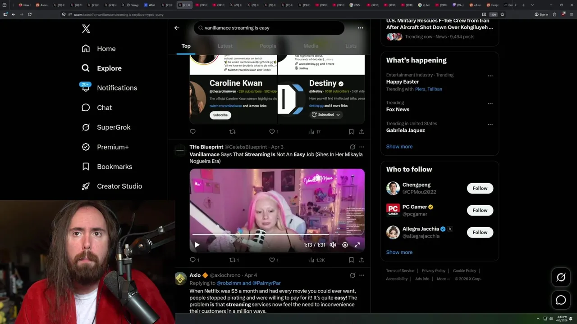View analytics showing 17 views
Image resolution: width=577 pixels, height=324 pixels.
[x=315, y=132]
